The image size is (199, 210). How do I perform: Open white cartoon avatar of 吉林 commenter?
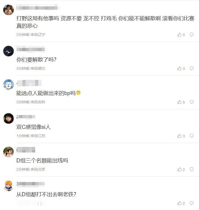point(9,85)
